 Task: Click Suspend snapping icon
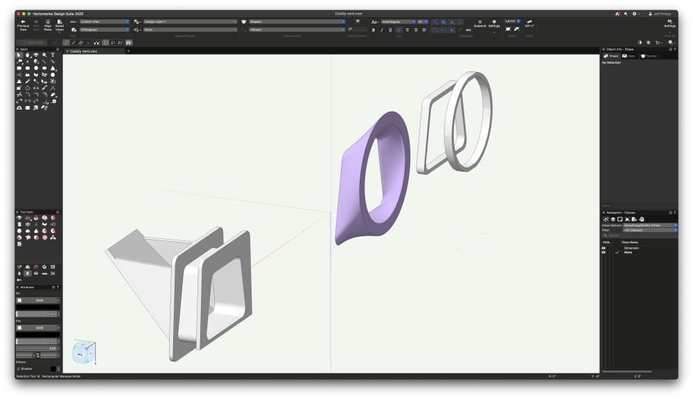tap(480, 22)
